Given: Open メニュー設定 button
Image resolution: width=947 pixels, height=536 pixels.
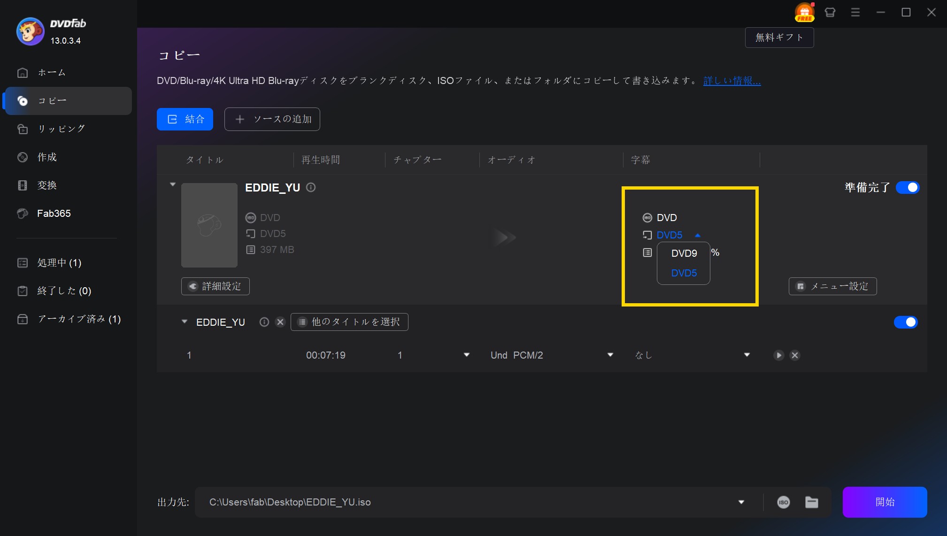Looking at the screenshot, I should click(x=833, y=286).
